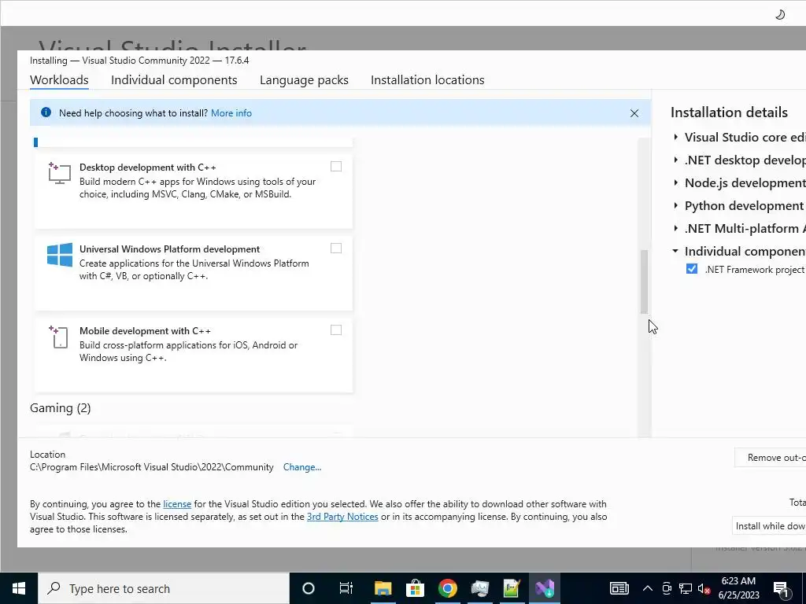The height and width of the screenshot is (604, 806).
Task: Open the Install while downloading dropdown
Action: (769, 526)
